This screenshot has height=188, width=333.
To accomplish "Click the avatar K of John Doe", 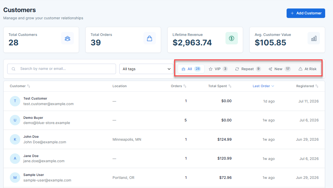I will [x=15, y=139].
